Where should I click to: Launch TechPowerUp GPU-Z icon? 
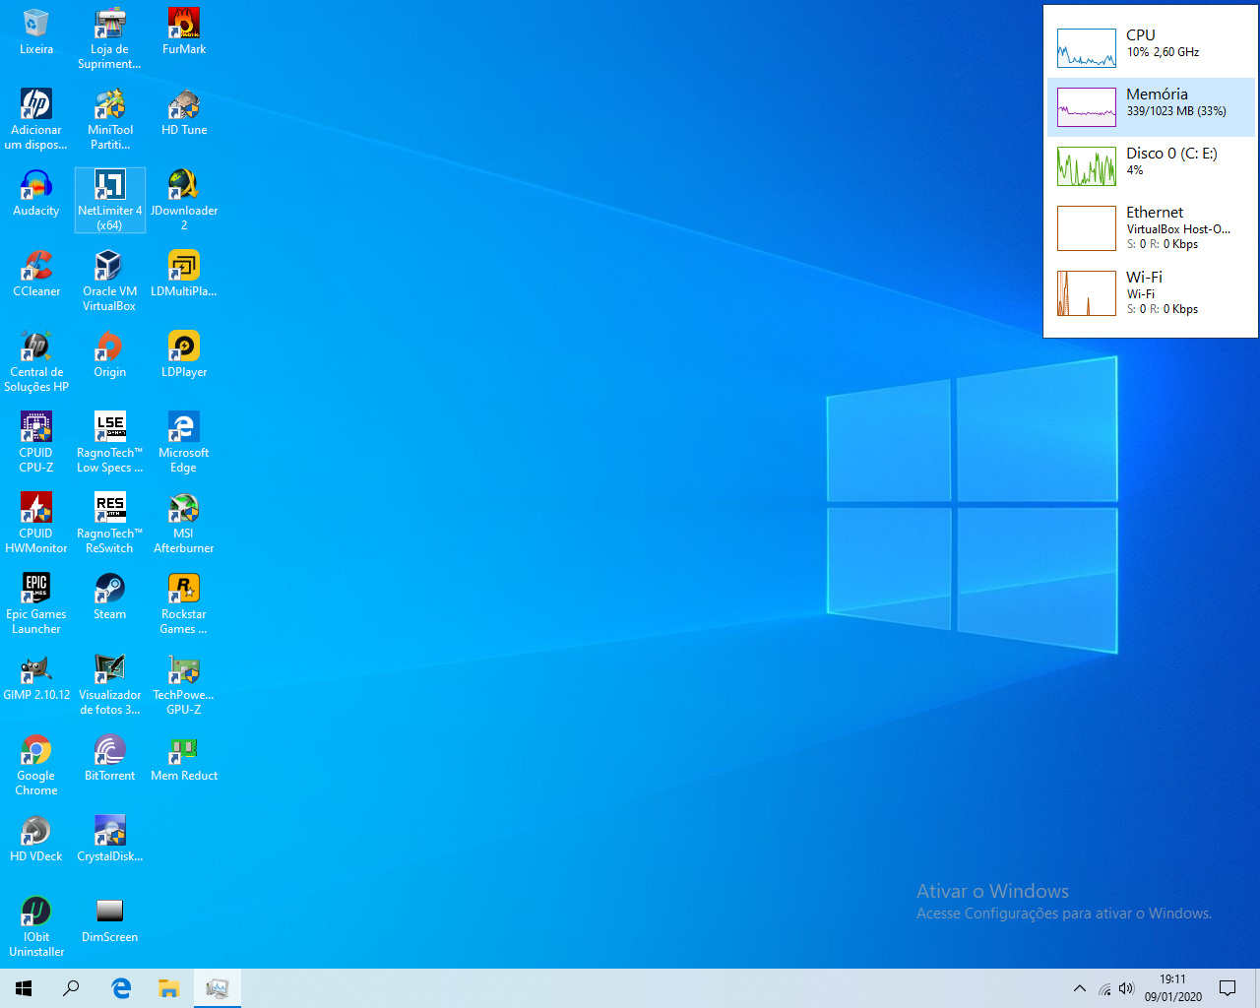click(x=184, y=684)
